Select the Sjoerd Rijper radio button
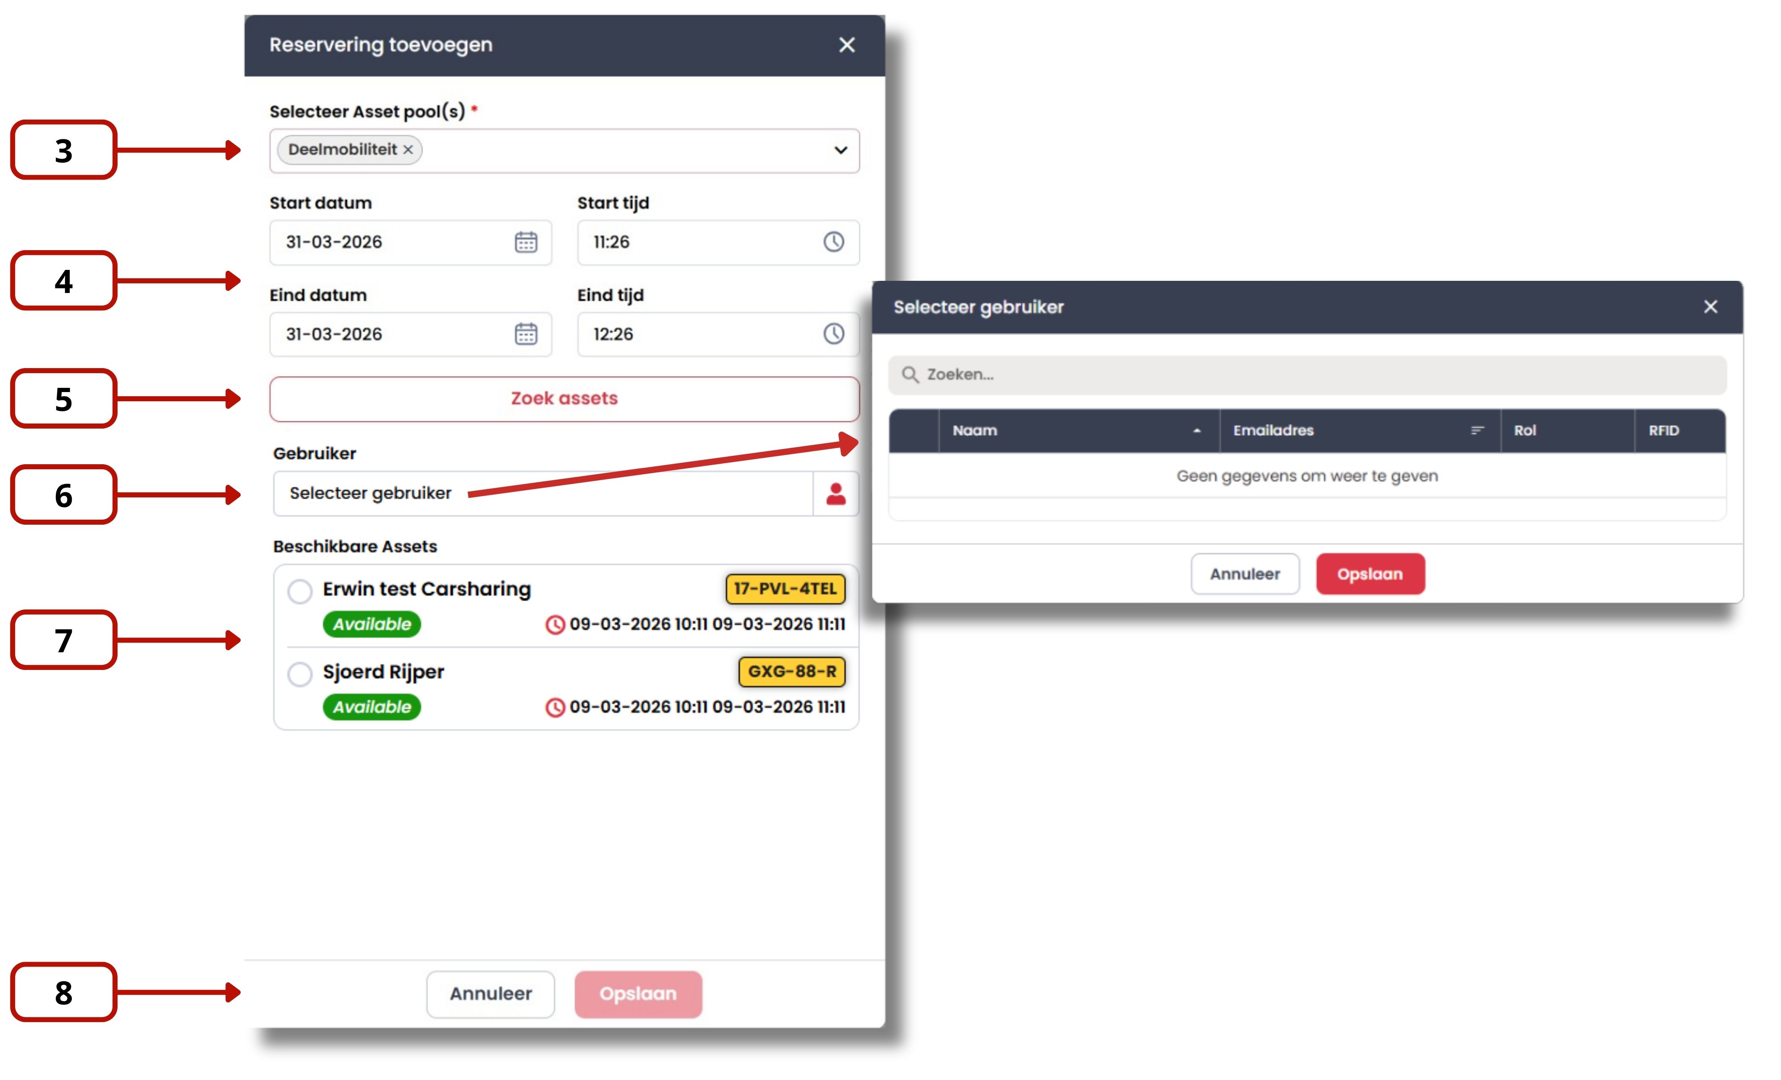Image resolution: width=1781 pixels, height=1080 pixels. point(299,674)
